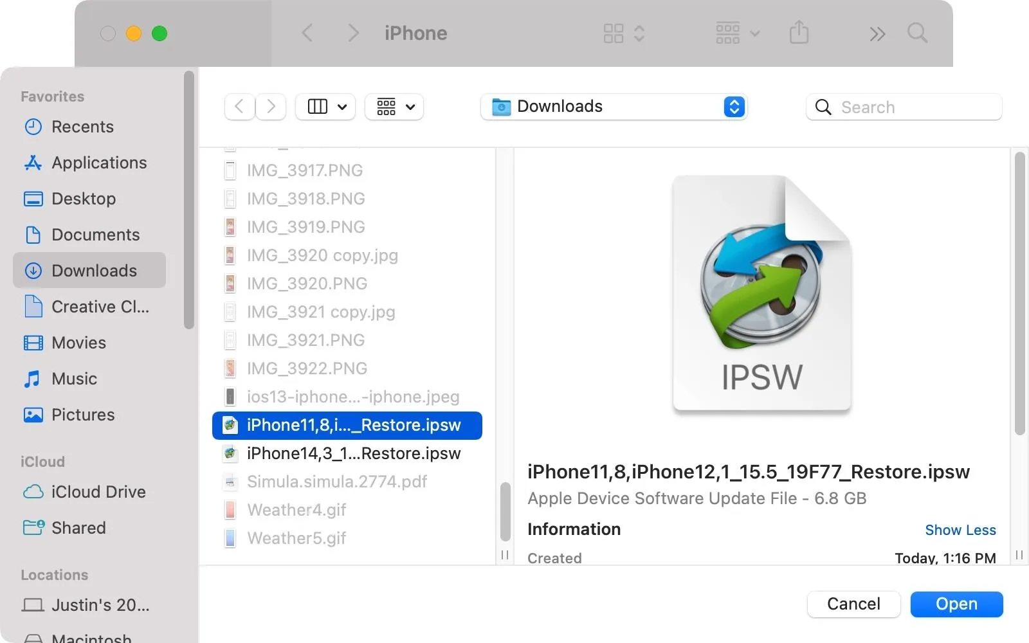
Task: Open the Finder icon view switcher
Action: click(x=624, y=33)
